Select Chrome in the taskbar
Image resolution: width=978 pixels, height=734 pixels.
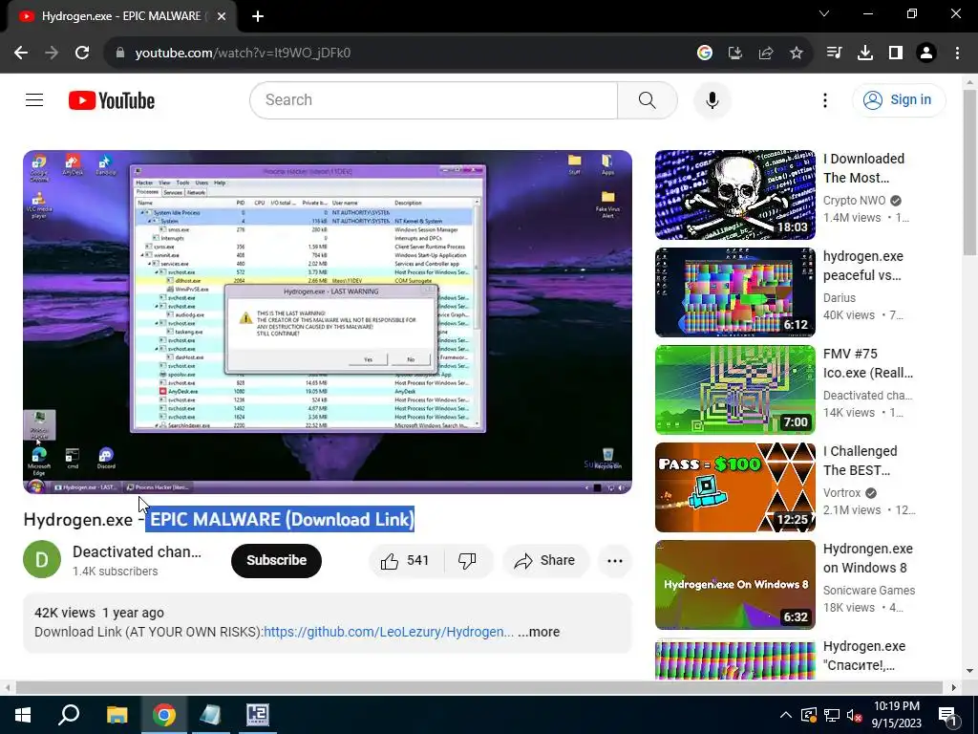coord(164,715)
